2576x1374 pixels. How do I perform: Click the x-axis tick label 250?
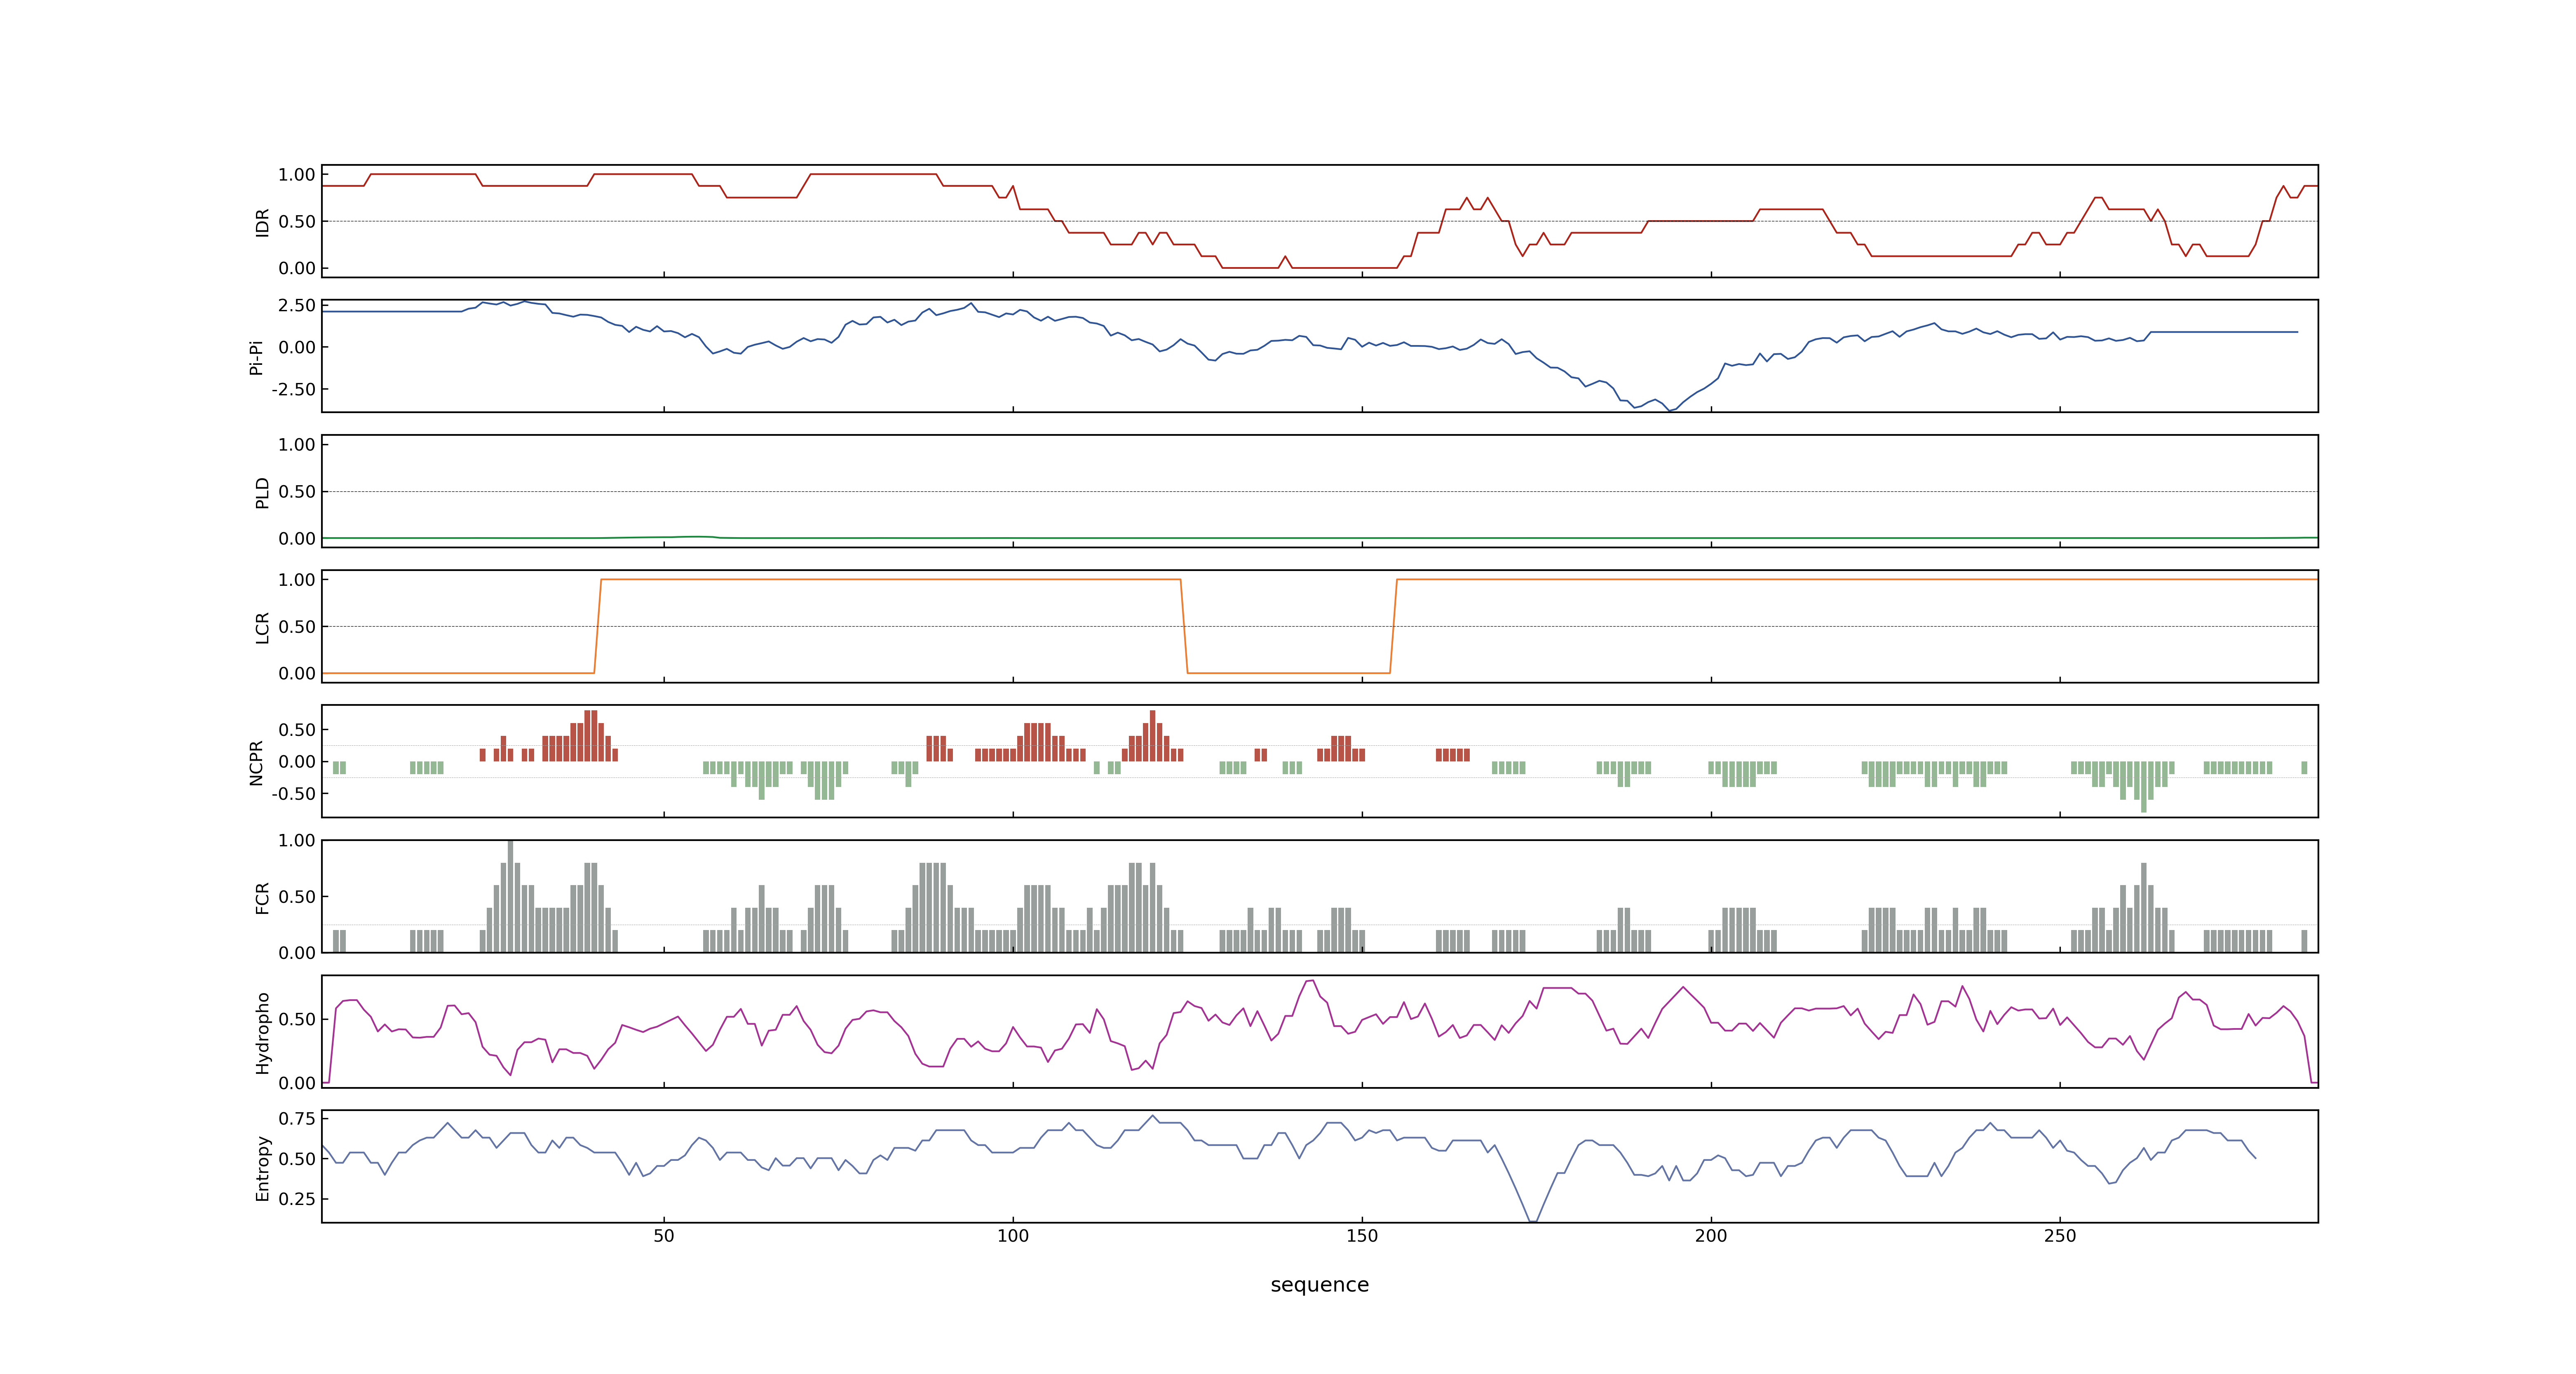coord(2060,1236)
